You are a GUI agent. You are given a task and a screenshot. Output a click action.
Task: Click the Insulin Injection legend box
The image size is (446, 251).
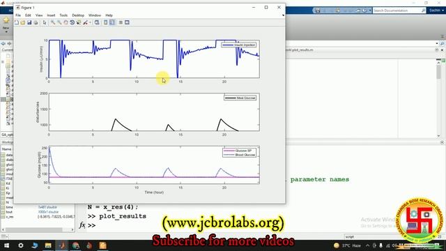click(239, 45)
